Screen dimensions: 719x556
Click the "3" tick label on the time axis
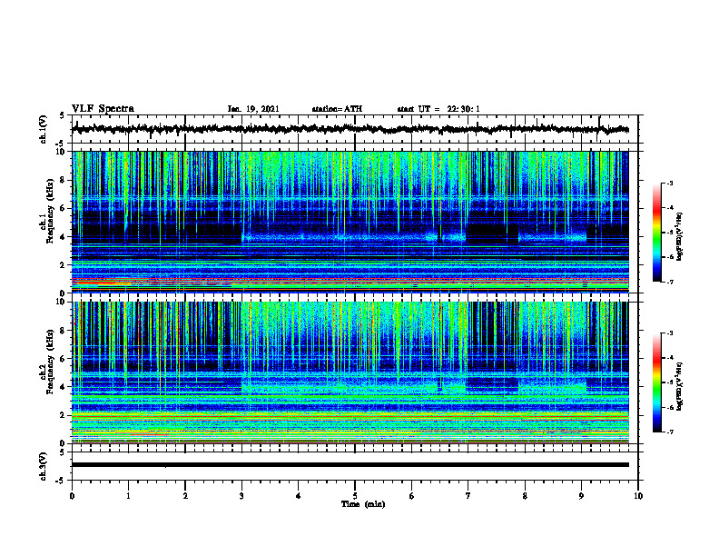[241, 496]
